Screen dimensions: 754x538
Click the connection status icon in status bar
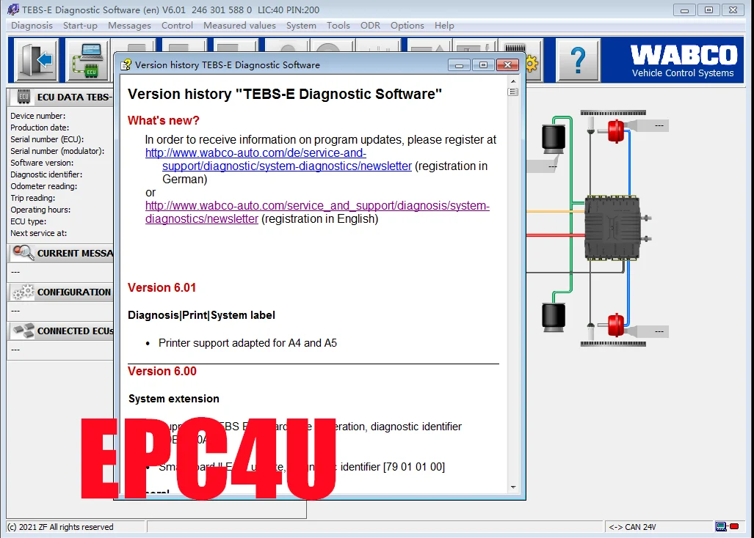(727, 526)
